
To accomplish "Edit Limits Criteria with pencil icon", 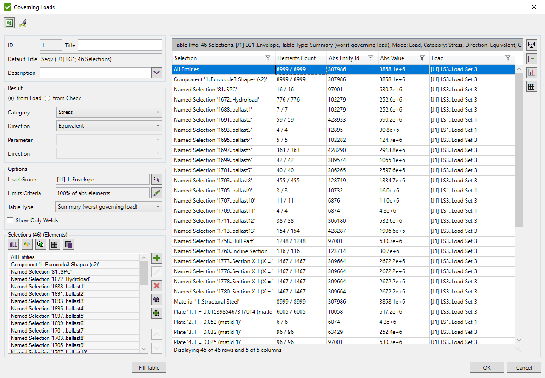I will click(x=157, y=193).
